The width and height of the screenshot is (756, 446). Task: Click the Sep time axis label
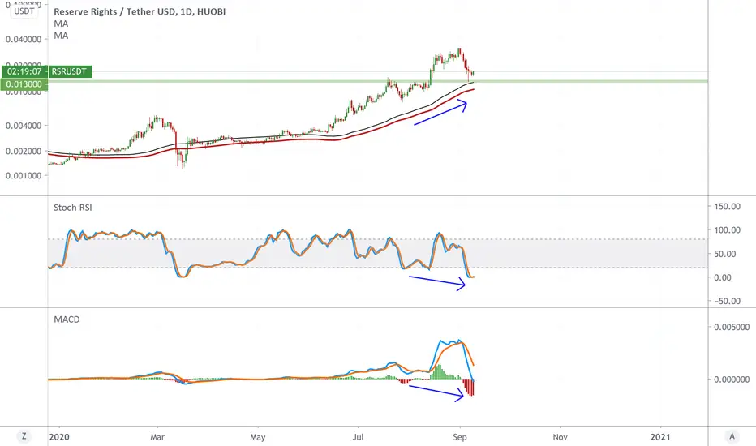pos(459,437)
